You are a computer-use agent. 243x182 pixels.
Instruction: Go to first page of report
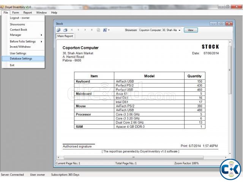(72, 30)
